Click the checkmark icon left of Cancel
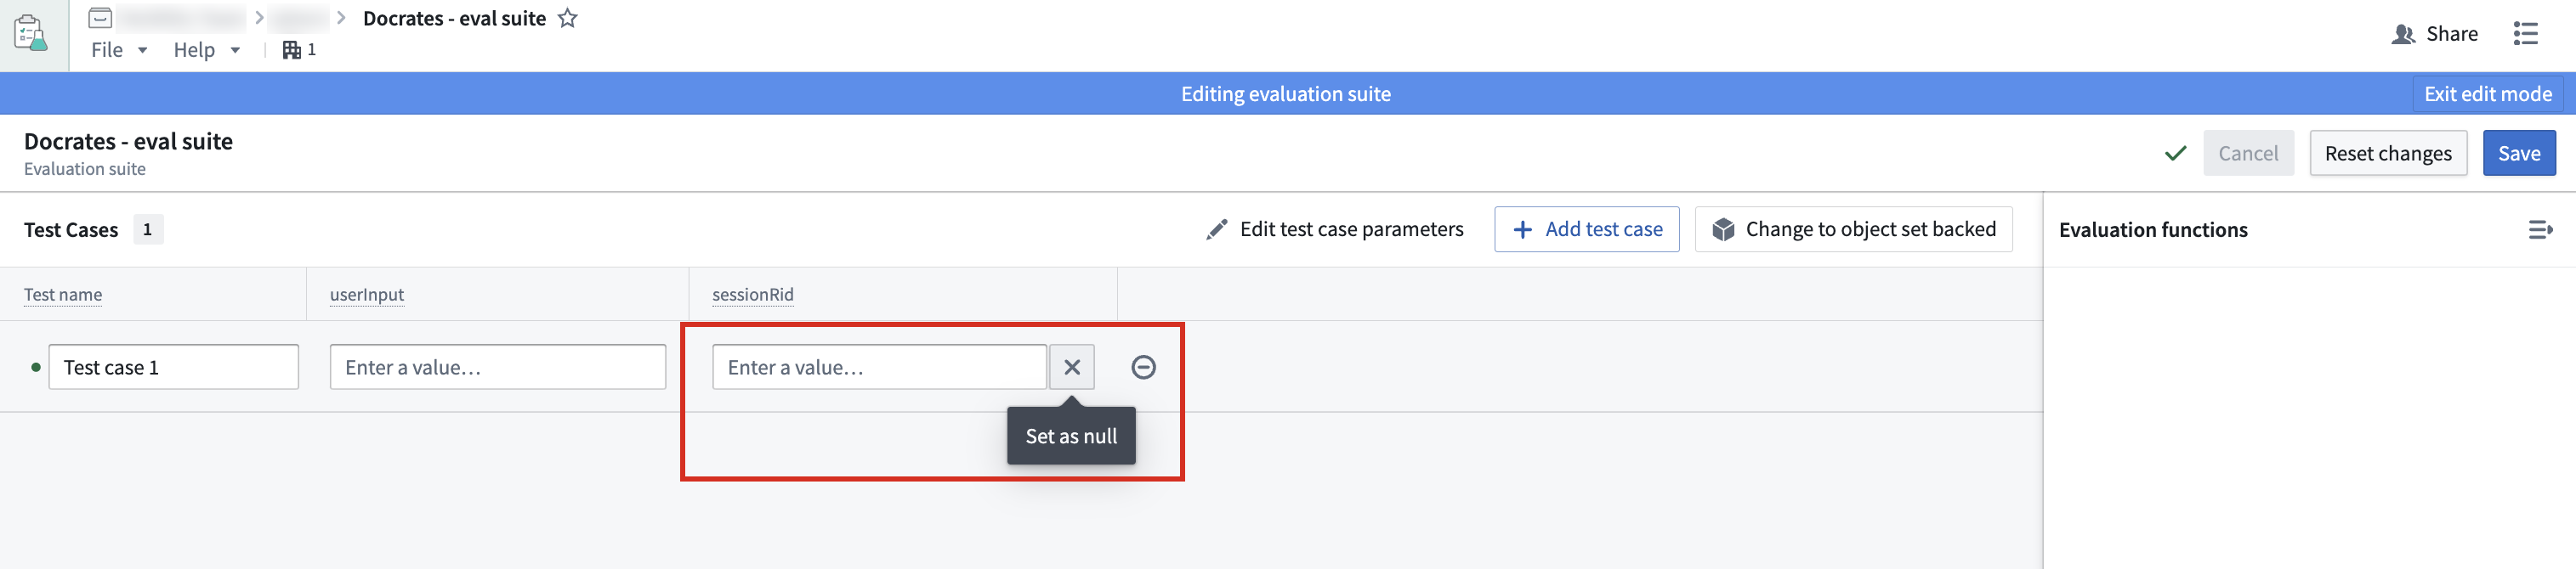 click(2175, 153)
